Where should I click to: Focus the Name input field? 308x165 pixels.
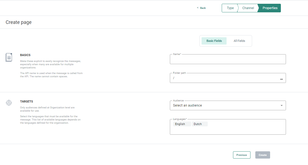tap(228, 59)
